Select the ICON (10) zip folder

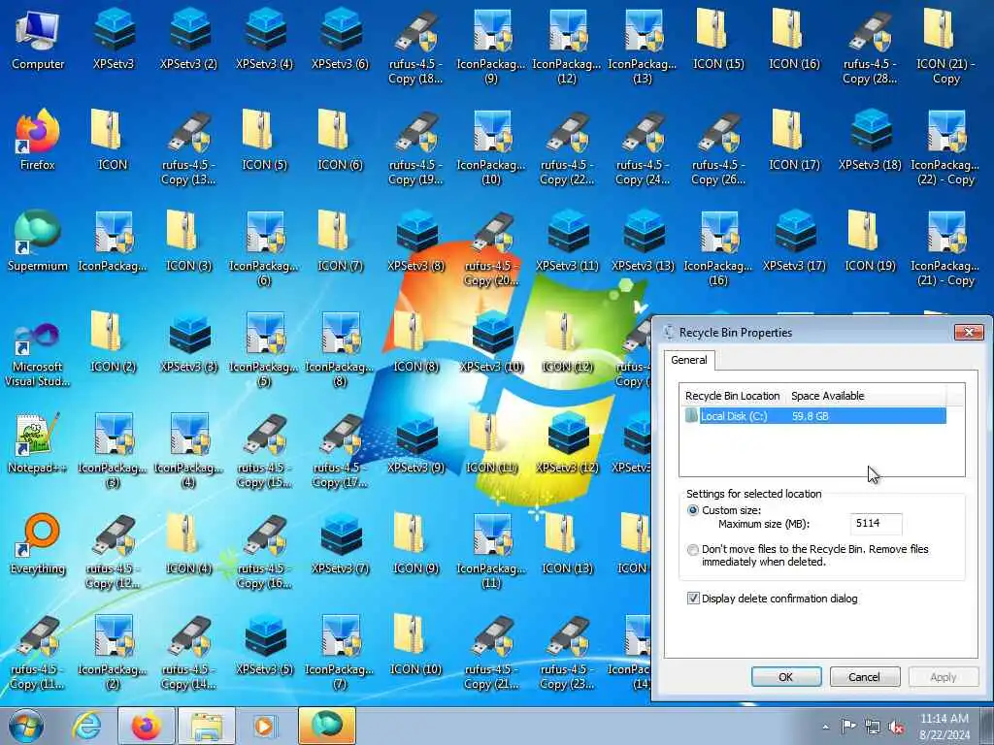(415, 645)
